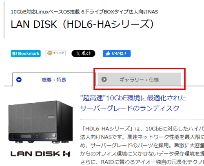Click the blue heading "超高速"10GbE環境に最適化された
The height and width of the screenshot is (166, 204).
coord(133,98)
